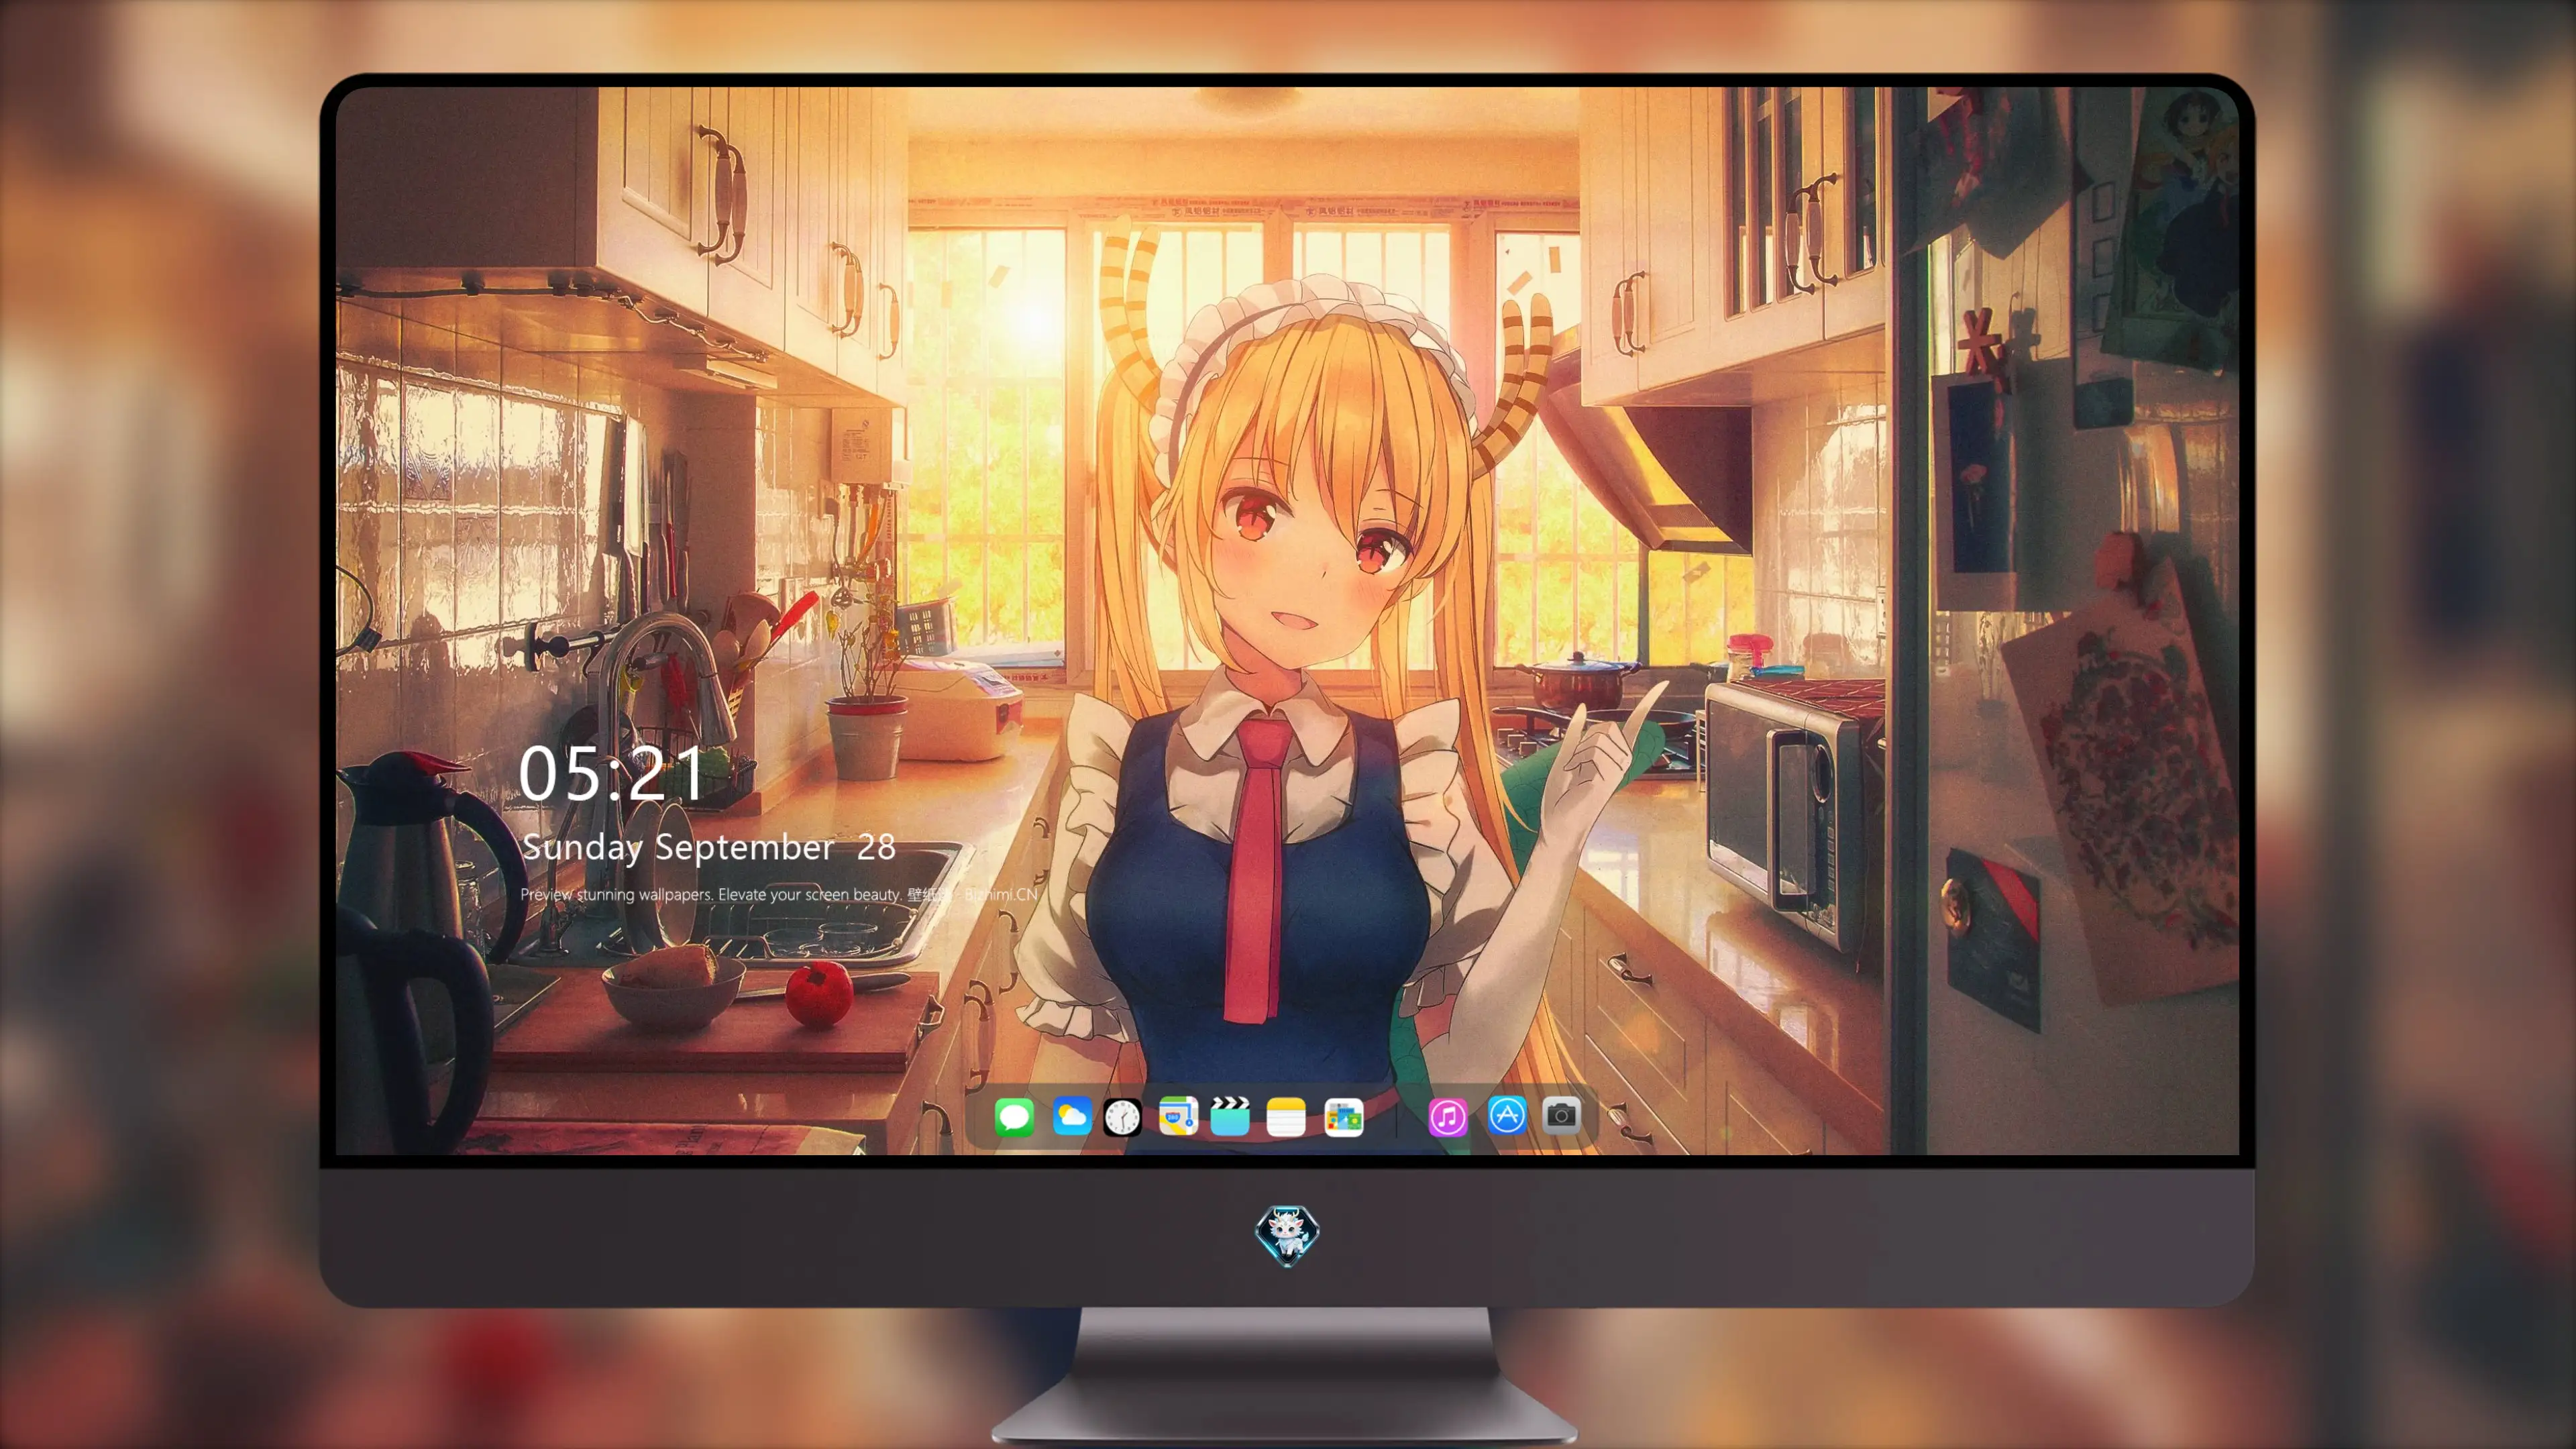Launch the Videos clapperboard app
Image resolution: width=2576 pixels, height=1449 pixels.
(x=1230, y=1116)
